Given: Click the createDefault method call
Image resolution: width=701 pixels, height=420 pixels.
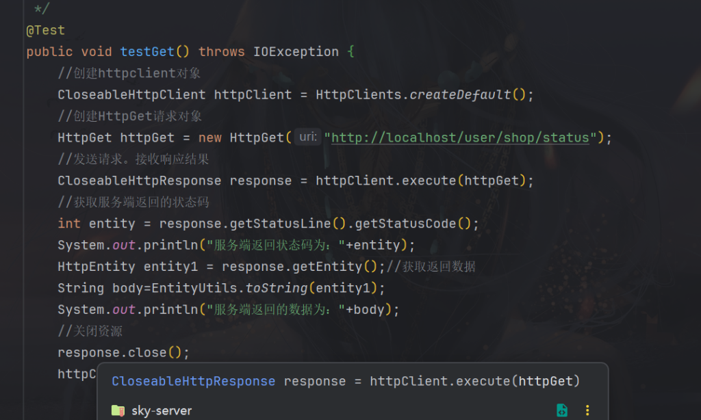Looking at the screenshot, I should click(x=460, y=94).
